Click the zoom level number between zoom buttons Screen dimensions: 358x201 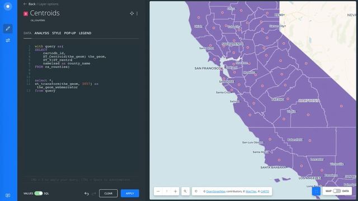167,191
